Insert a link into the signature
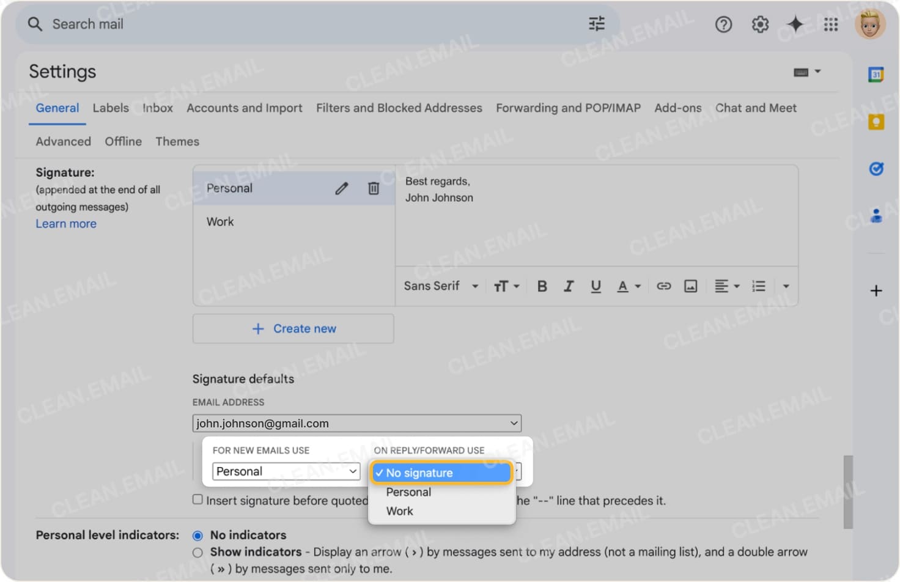 tap(663, 285)
